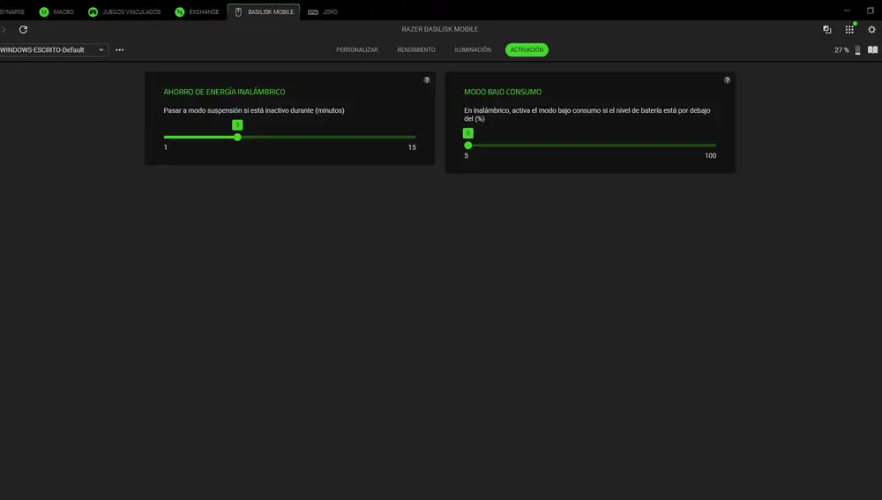Go to Iluminación section
Viewport: 882px width, 500px height.
point(473,50)
